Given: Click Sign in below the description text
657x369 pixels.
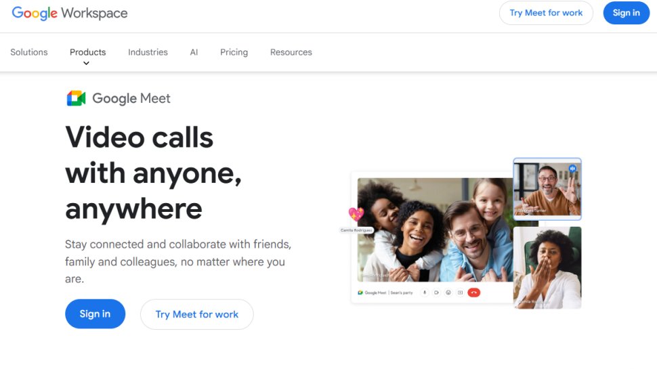Looking at the screenshot, I should click(95, 313).
